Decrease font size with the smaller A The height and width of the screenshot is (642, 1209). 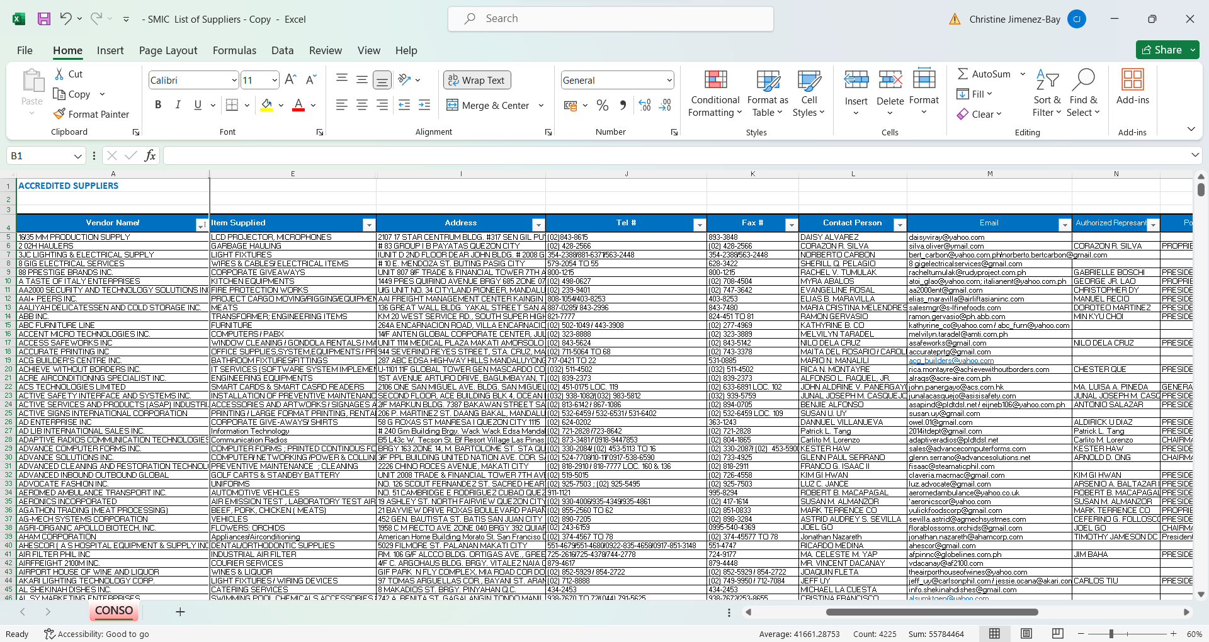click(x=310, y=80)
